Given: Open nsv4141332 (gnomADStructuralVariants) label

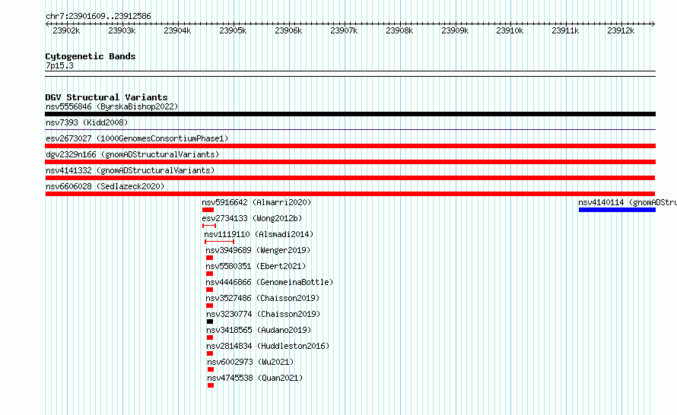Looking at the screenshot, I should click(x=130, y=170).
